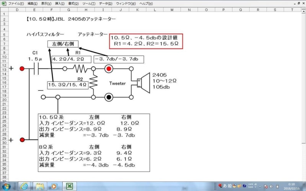Image resolution: width=306 pixels, height=191 pixels.
Task: Open the ウィンドウ(W) menu
Action: tap(126, 3)
